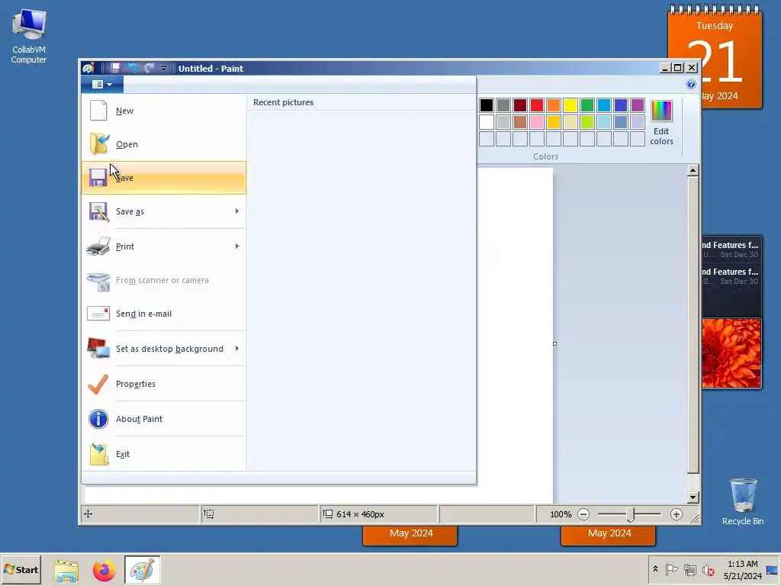Click the Exit menu icon

tap(98, 454)
